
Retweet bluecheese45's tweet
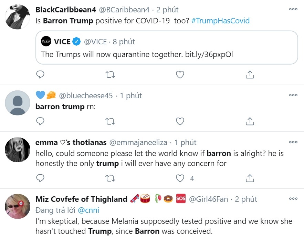coord(110,121)
